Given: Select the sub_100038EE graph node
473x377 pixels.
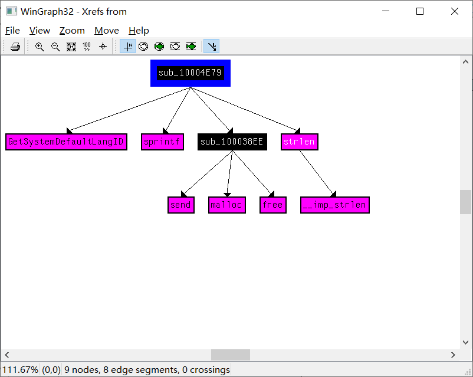Looking at the screenshot, I should pos(232,142).
